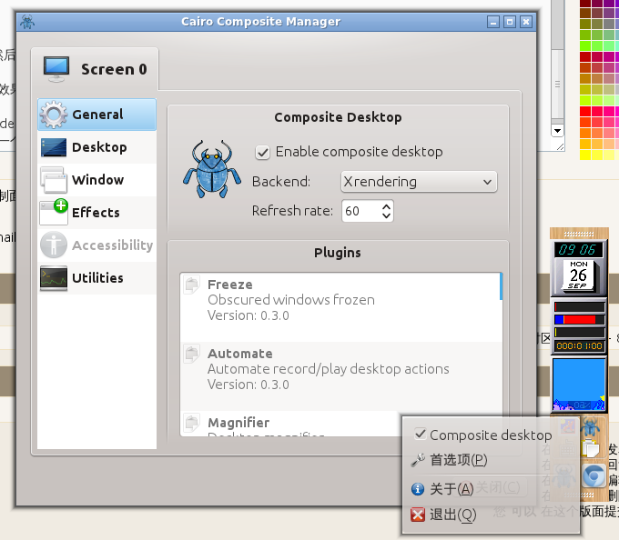Click the scroll-down arrow in the background window

pos(557,131)
